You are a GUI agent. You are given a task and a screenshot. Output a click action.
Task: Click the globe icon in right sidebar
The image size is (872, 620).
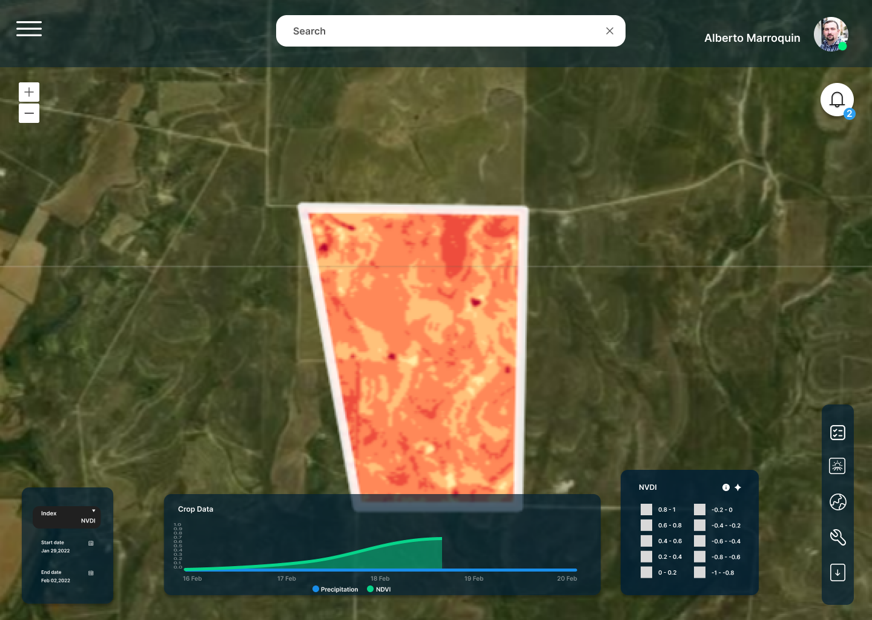[837, 502]
